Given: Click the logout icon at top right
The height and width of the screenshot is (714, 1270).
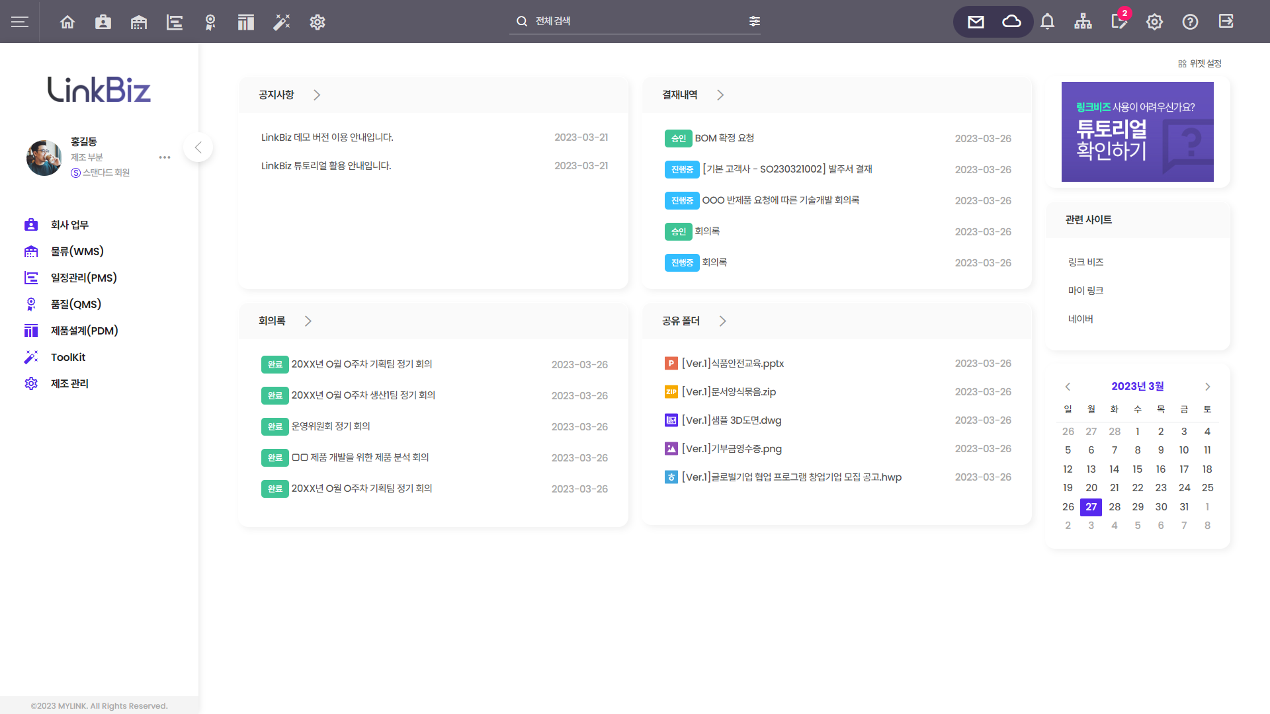Looking at the screenshot, I should pyautogui.click(x=1226, y=22).
